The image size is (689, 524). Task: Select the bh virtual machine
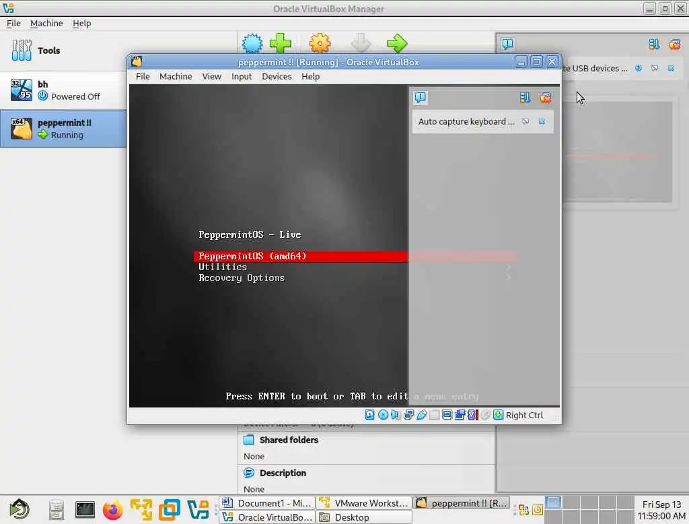63,90
